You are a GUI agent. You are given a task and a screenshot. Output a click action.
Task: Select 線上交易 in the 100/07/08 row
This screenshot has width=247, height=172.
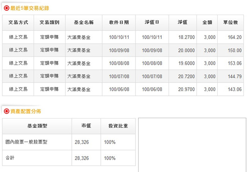click(x=18, y=76)
